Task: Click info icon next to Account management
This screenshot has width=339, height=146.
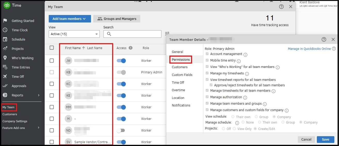Action: [245, 55]
